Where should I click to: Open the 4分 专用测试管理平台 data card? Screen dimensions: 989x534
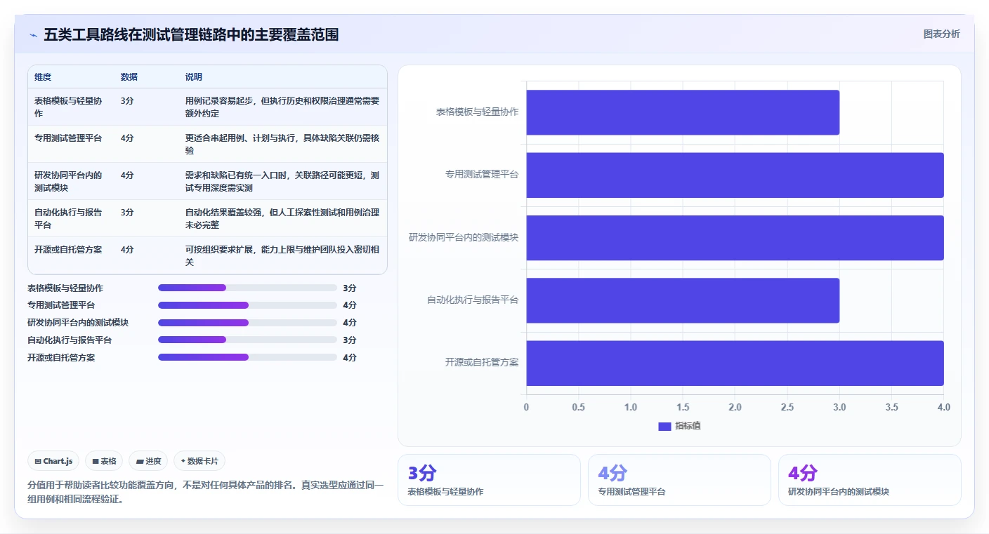click(x=679, y=480)
